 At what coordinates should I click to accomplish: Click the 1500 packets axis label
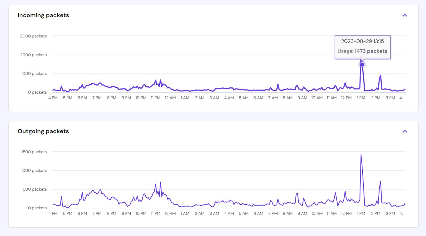34,152
